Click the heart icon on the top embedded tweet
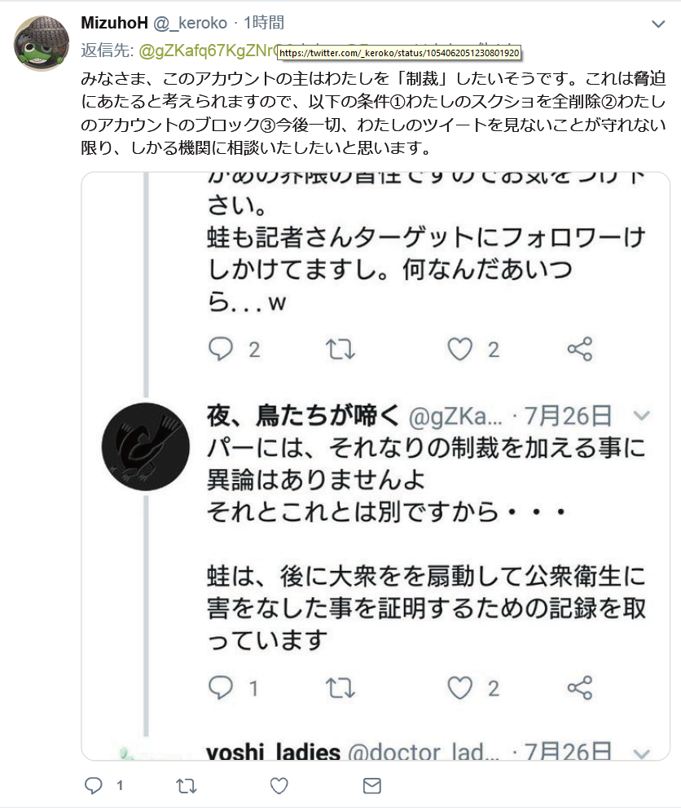681x808 pixels. (461, 349)
